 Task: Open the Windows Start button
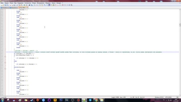point(3,100)
